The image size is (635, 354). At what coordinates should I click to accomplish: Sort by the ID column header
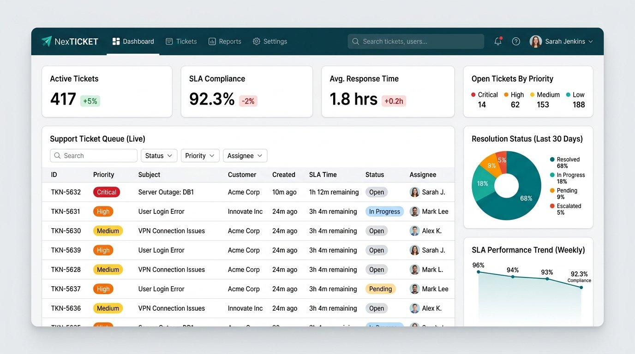(x=54, y=175)
